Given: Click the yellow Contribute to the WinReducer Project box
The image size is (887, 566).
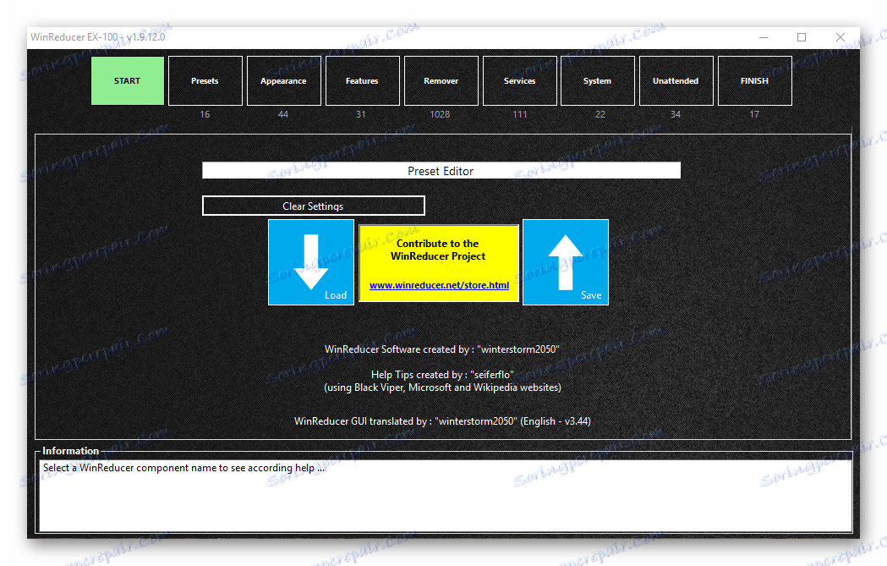Looking at the screenshot, I should [439, 263].
